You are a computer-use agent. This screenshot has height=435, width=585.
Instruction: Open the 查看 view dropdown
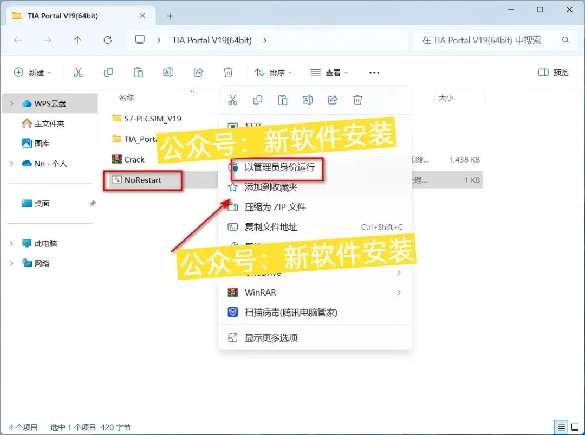click(x=329, y=73)
